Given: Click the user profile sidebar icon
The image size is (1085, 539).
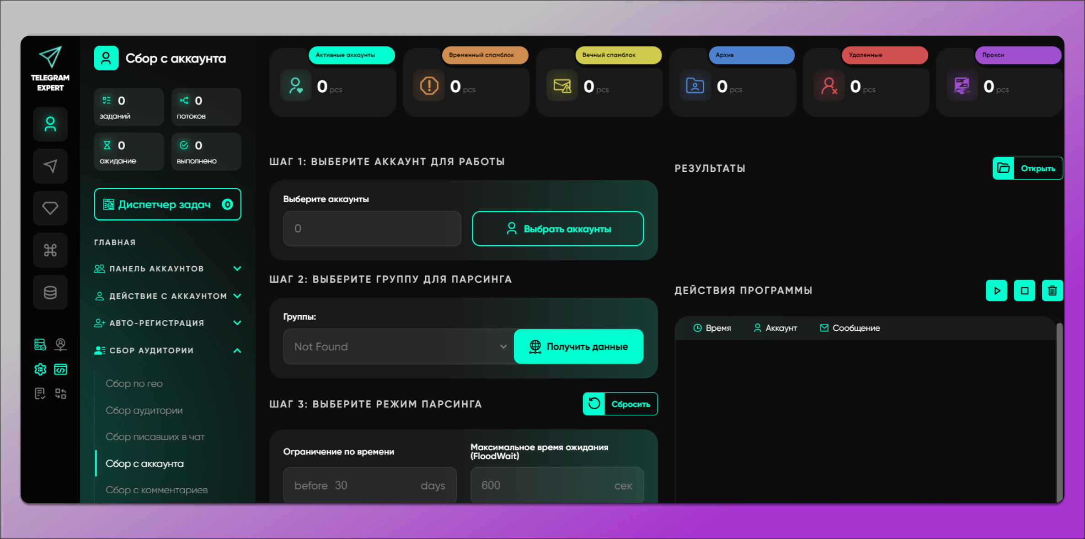Looking at the screenshot, I should tap(50, 124).
